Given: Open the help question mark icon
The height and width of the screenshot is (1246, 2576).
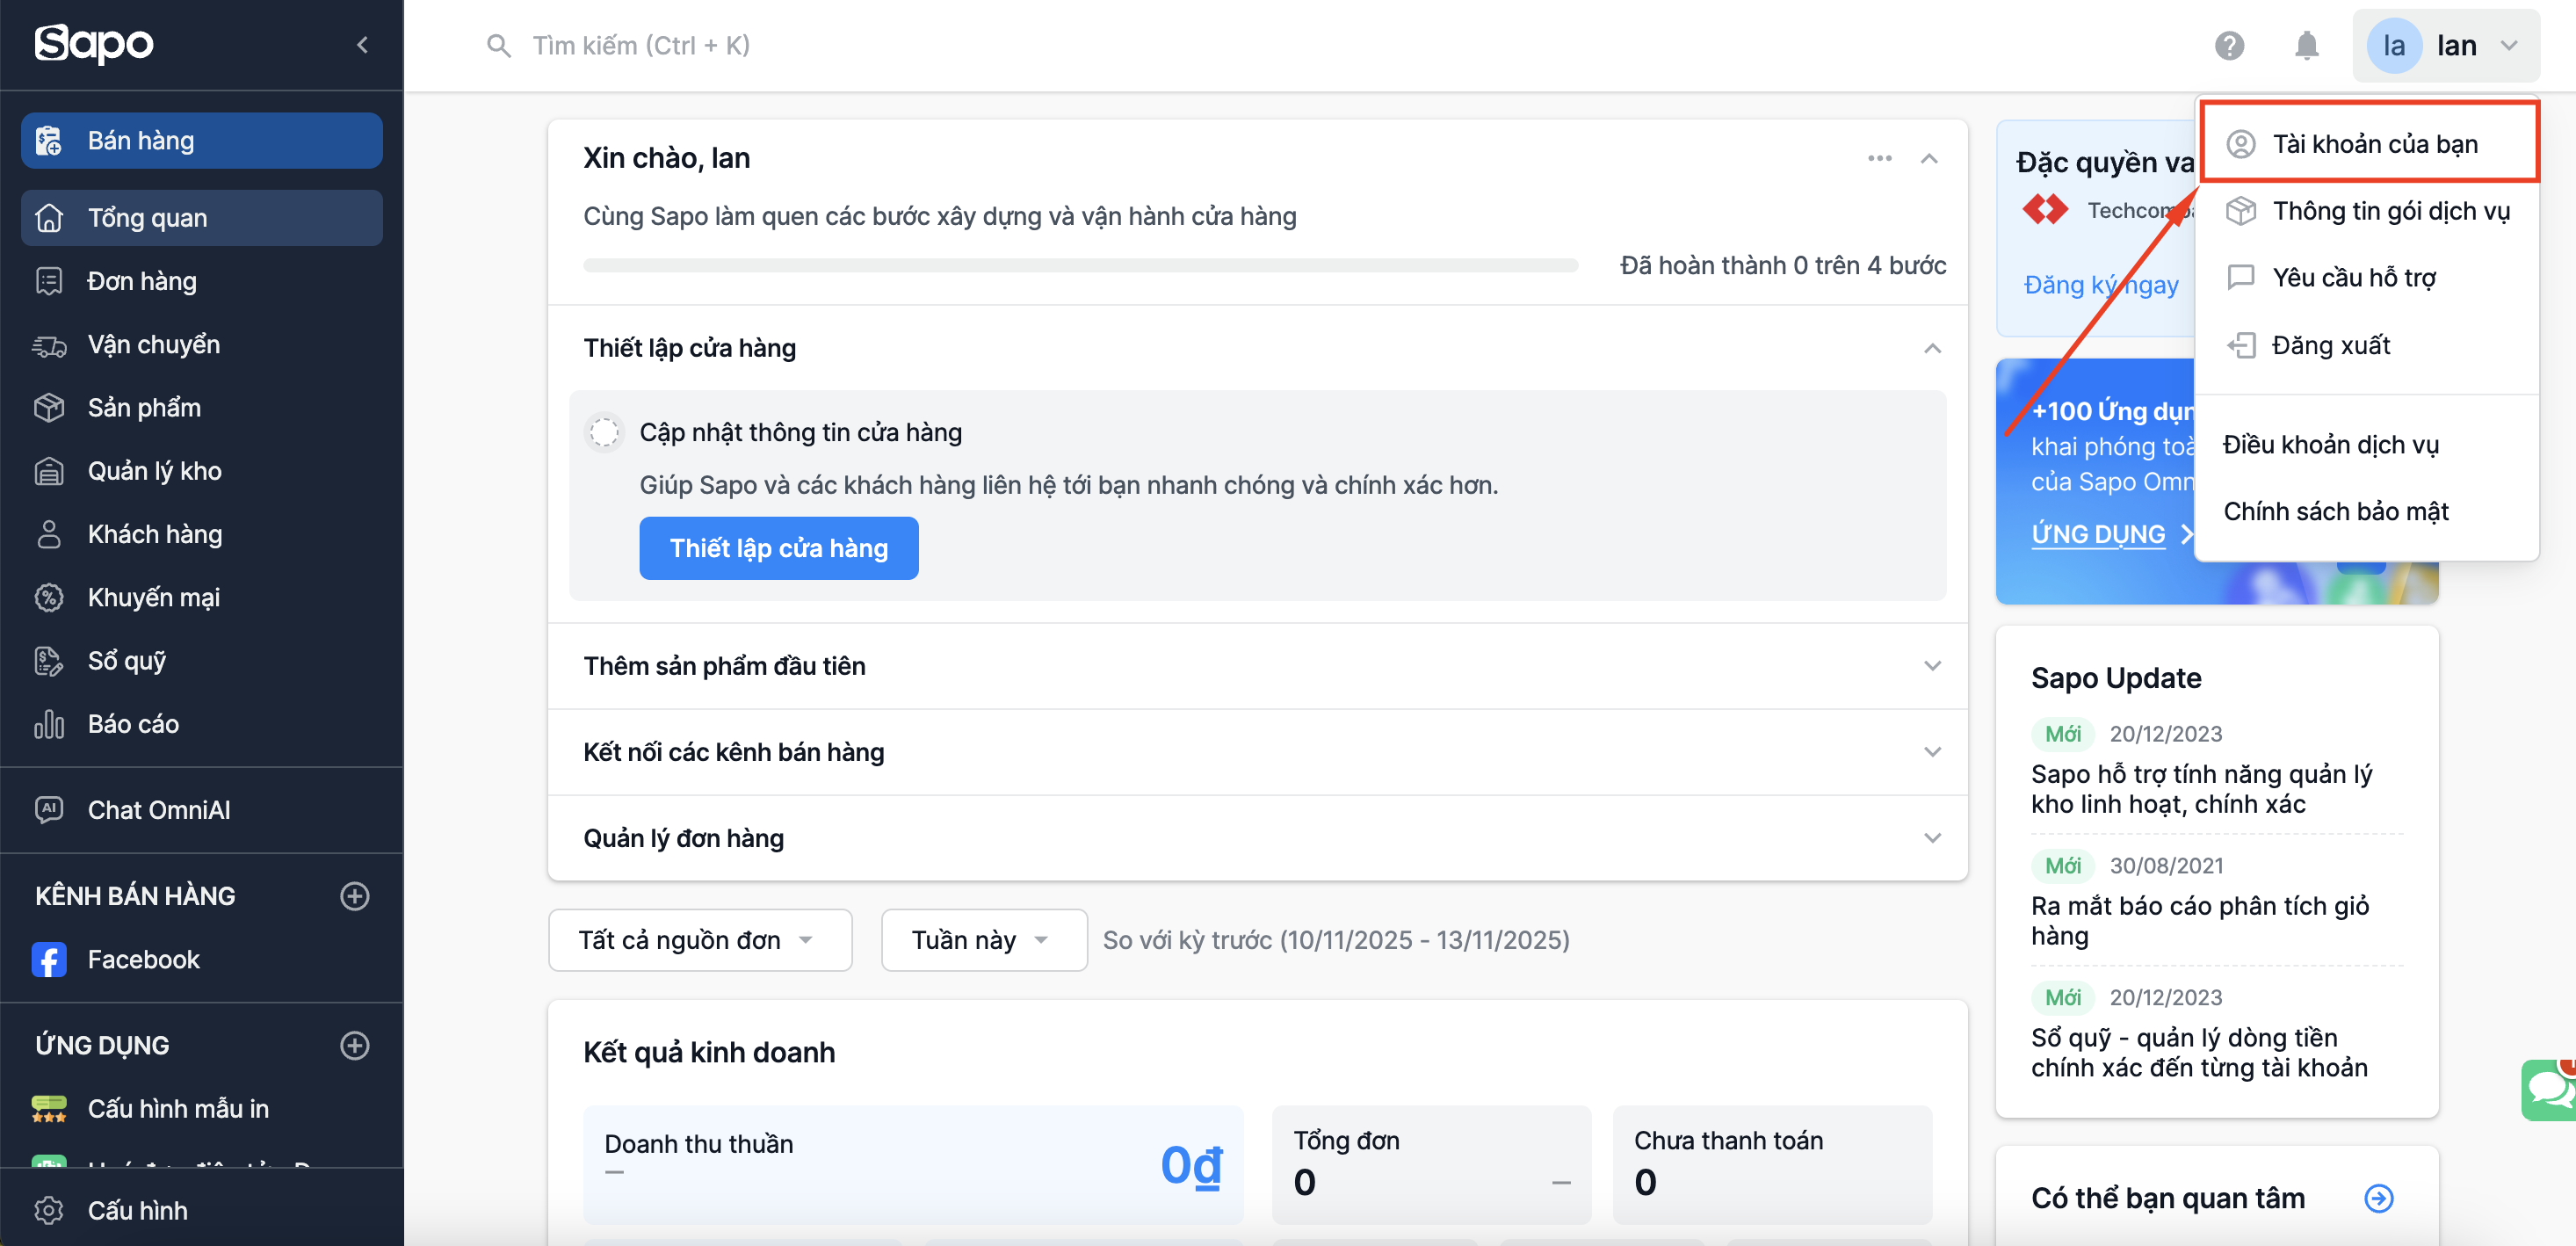Looking at the screenshot, I should pos(2228,45).
